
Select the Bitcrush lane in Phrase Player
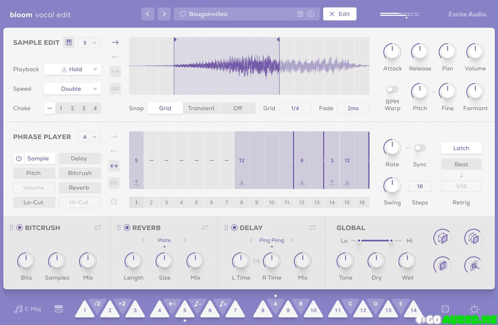[x=80, y=173]
